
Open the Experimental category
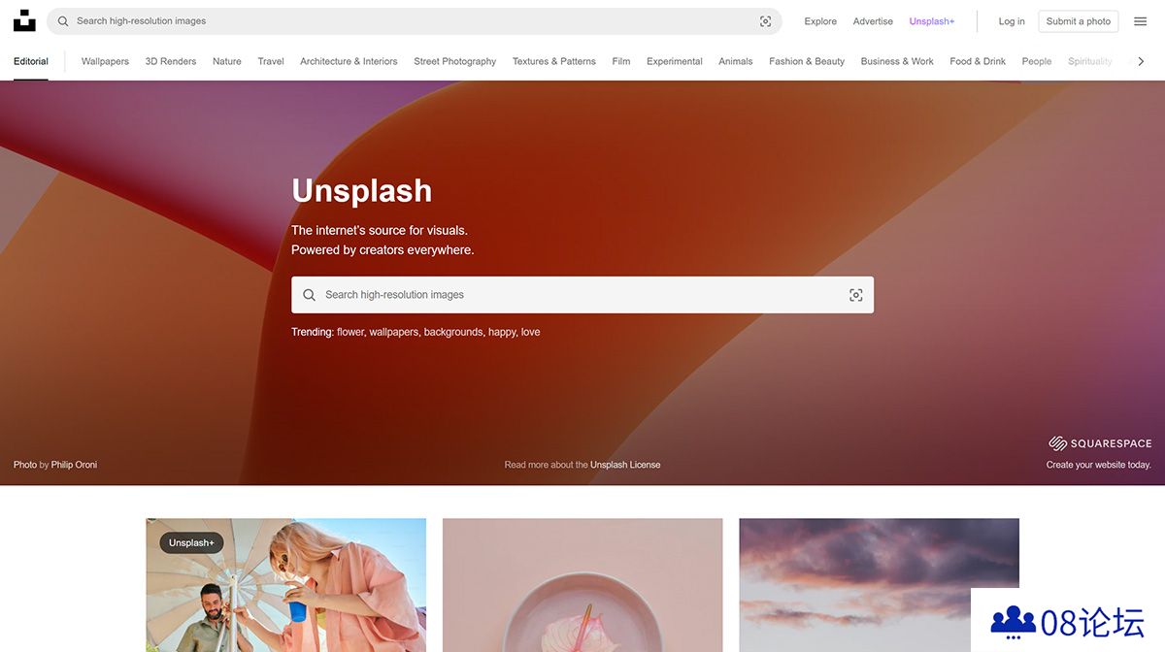(675, 61)
